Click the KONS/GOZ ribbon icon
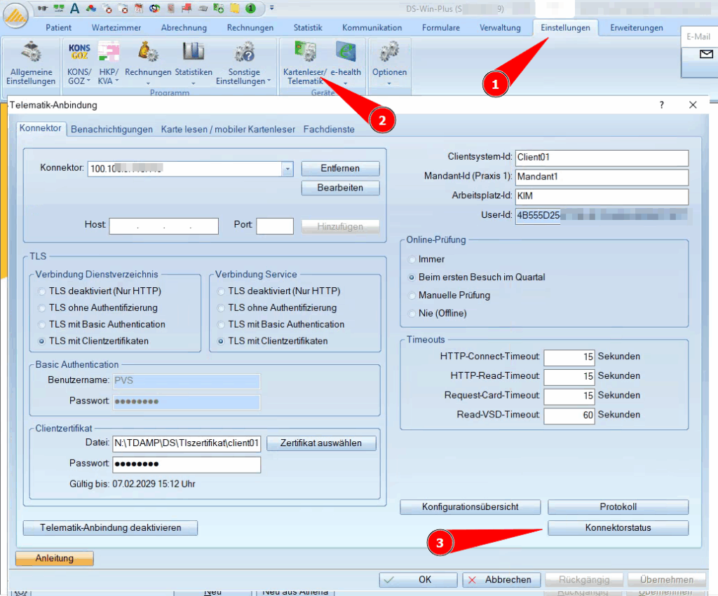Viewport: 718px width, 596px height. tap(79, 53)
